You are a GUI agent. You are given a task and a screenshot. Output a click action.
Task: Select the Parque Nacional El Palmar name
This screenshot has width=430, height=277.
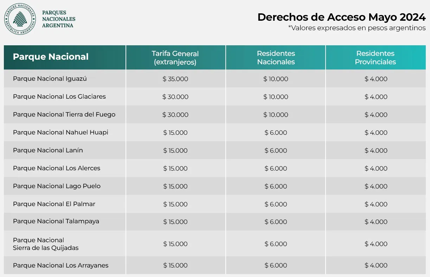click(54, 204)
